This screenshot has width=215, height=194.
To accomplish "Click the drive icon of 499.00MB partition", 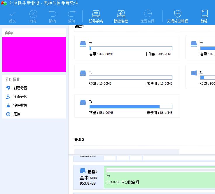I will [x=83, y=44].
